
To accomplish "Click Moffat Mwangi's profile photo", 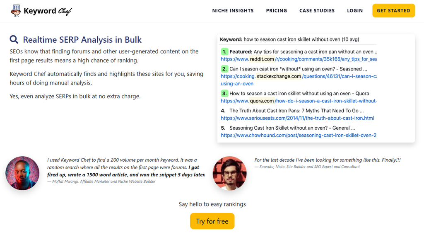I will [x=22, y=173].
